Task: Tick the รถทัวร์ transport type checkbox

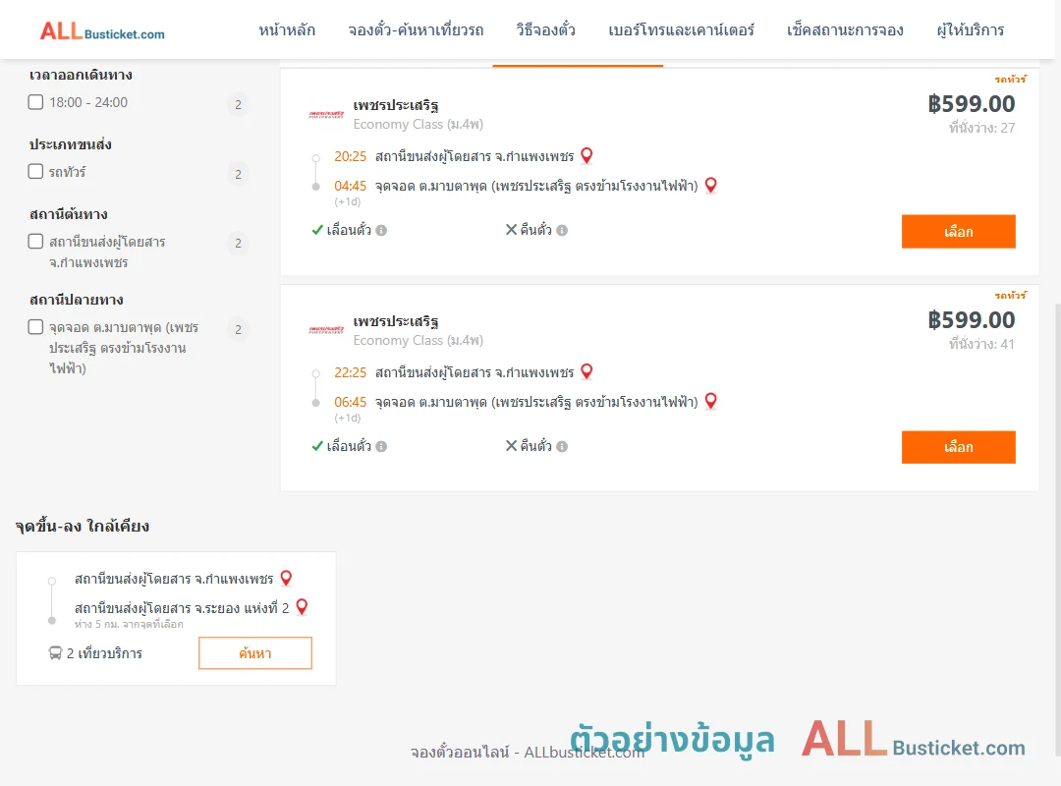Action: pos(36,171)
